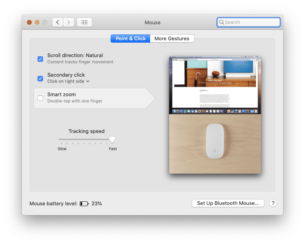Click Set Up Bluetooth Mouse button

point(228,203)
